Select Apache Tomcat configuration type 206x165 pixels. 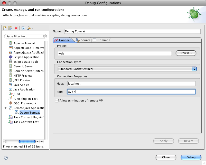click(24, 43)
